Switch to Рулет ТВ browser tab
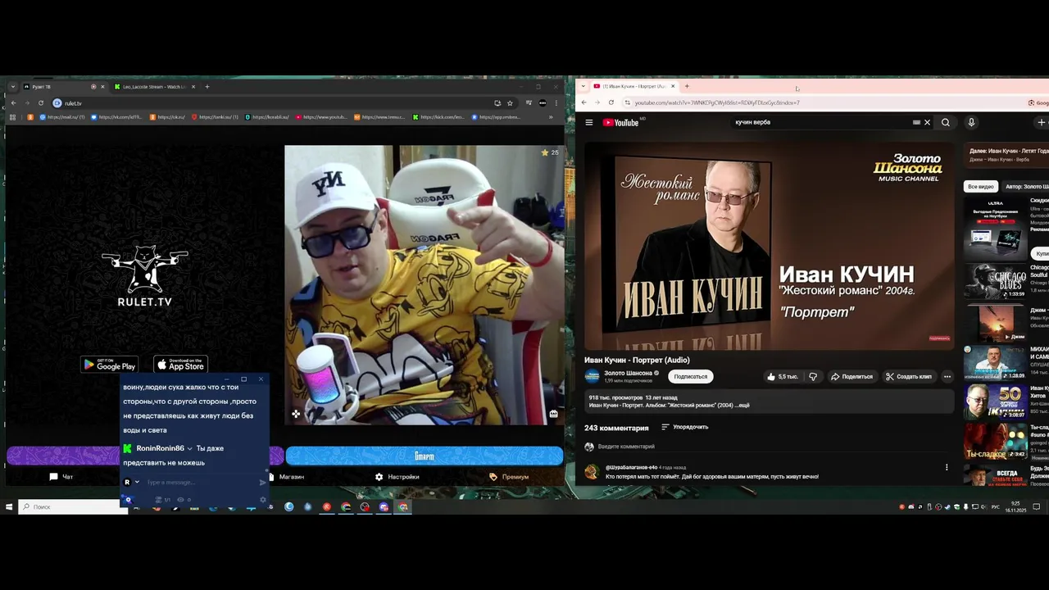 (x=63, y=87)
